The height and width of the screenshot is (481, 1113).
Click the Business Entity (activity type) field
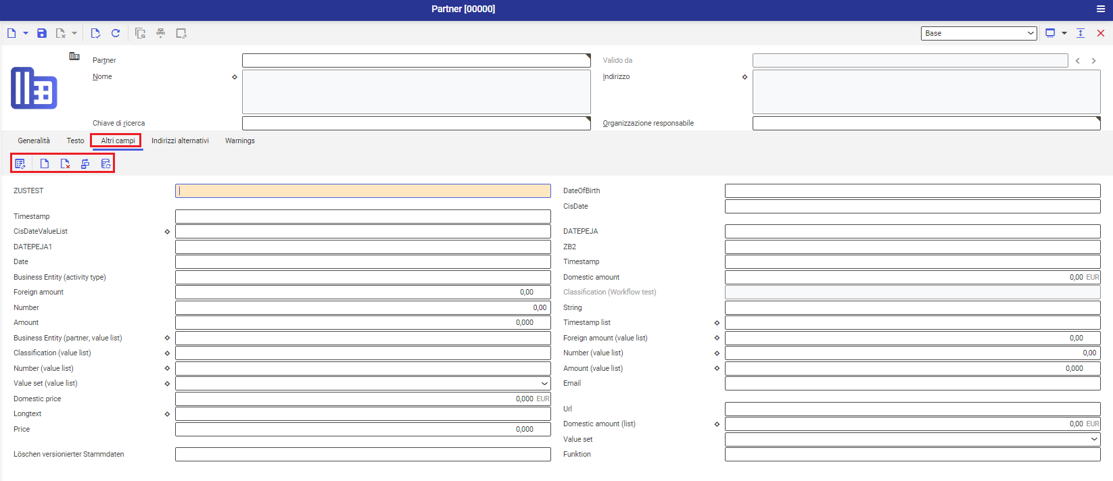coord(363,277)
